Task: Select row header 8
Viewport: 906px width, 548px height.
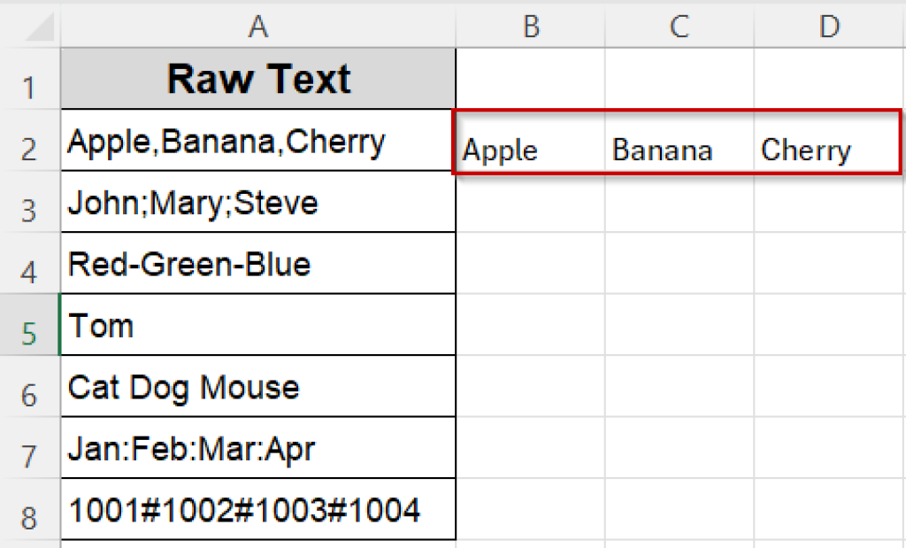Action: 31,510
